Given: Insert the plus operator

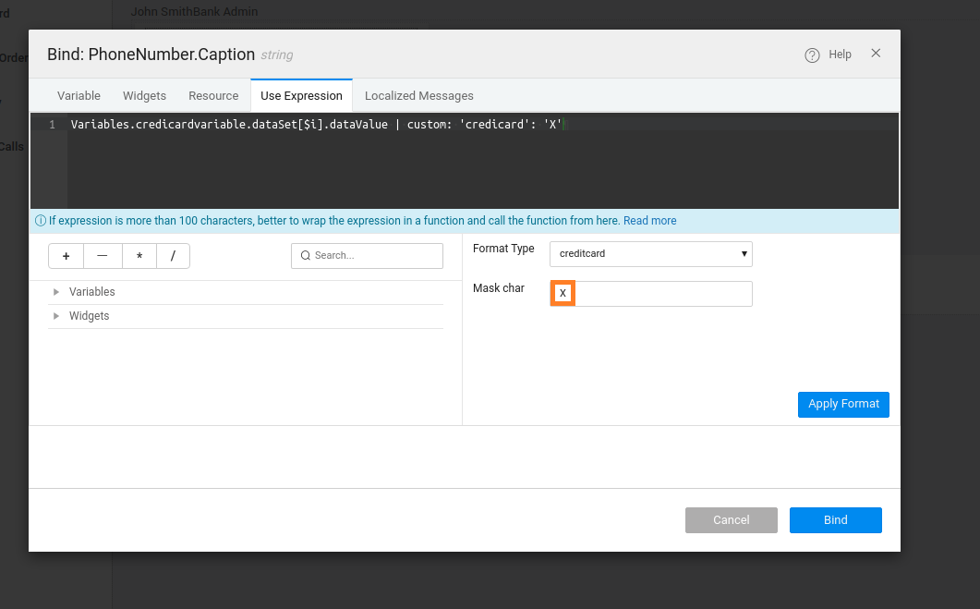Looking at the screenshot, I should pyautogui.click(x=67, y=256).
